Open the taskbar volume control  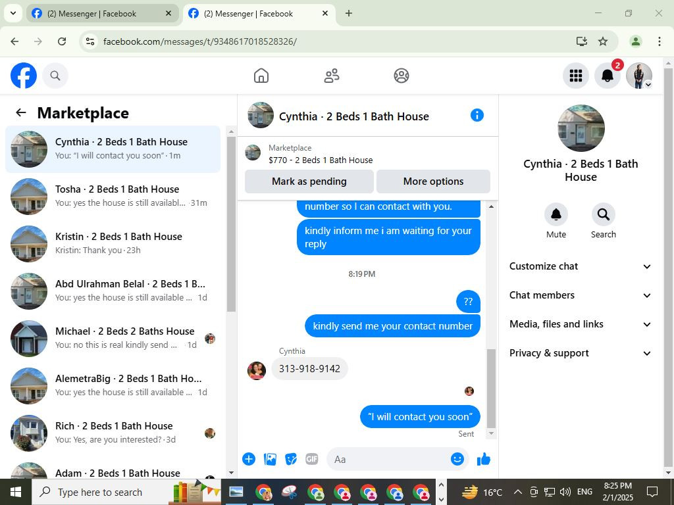(565, 492)
